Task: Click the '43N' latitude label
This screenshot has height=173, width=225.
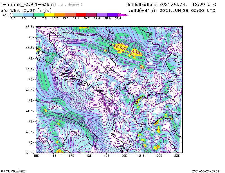Action: click(31, 79)
